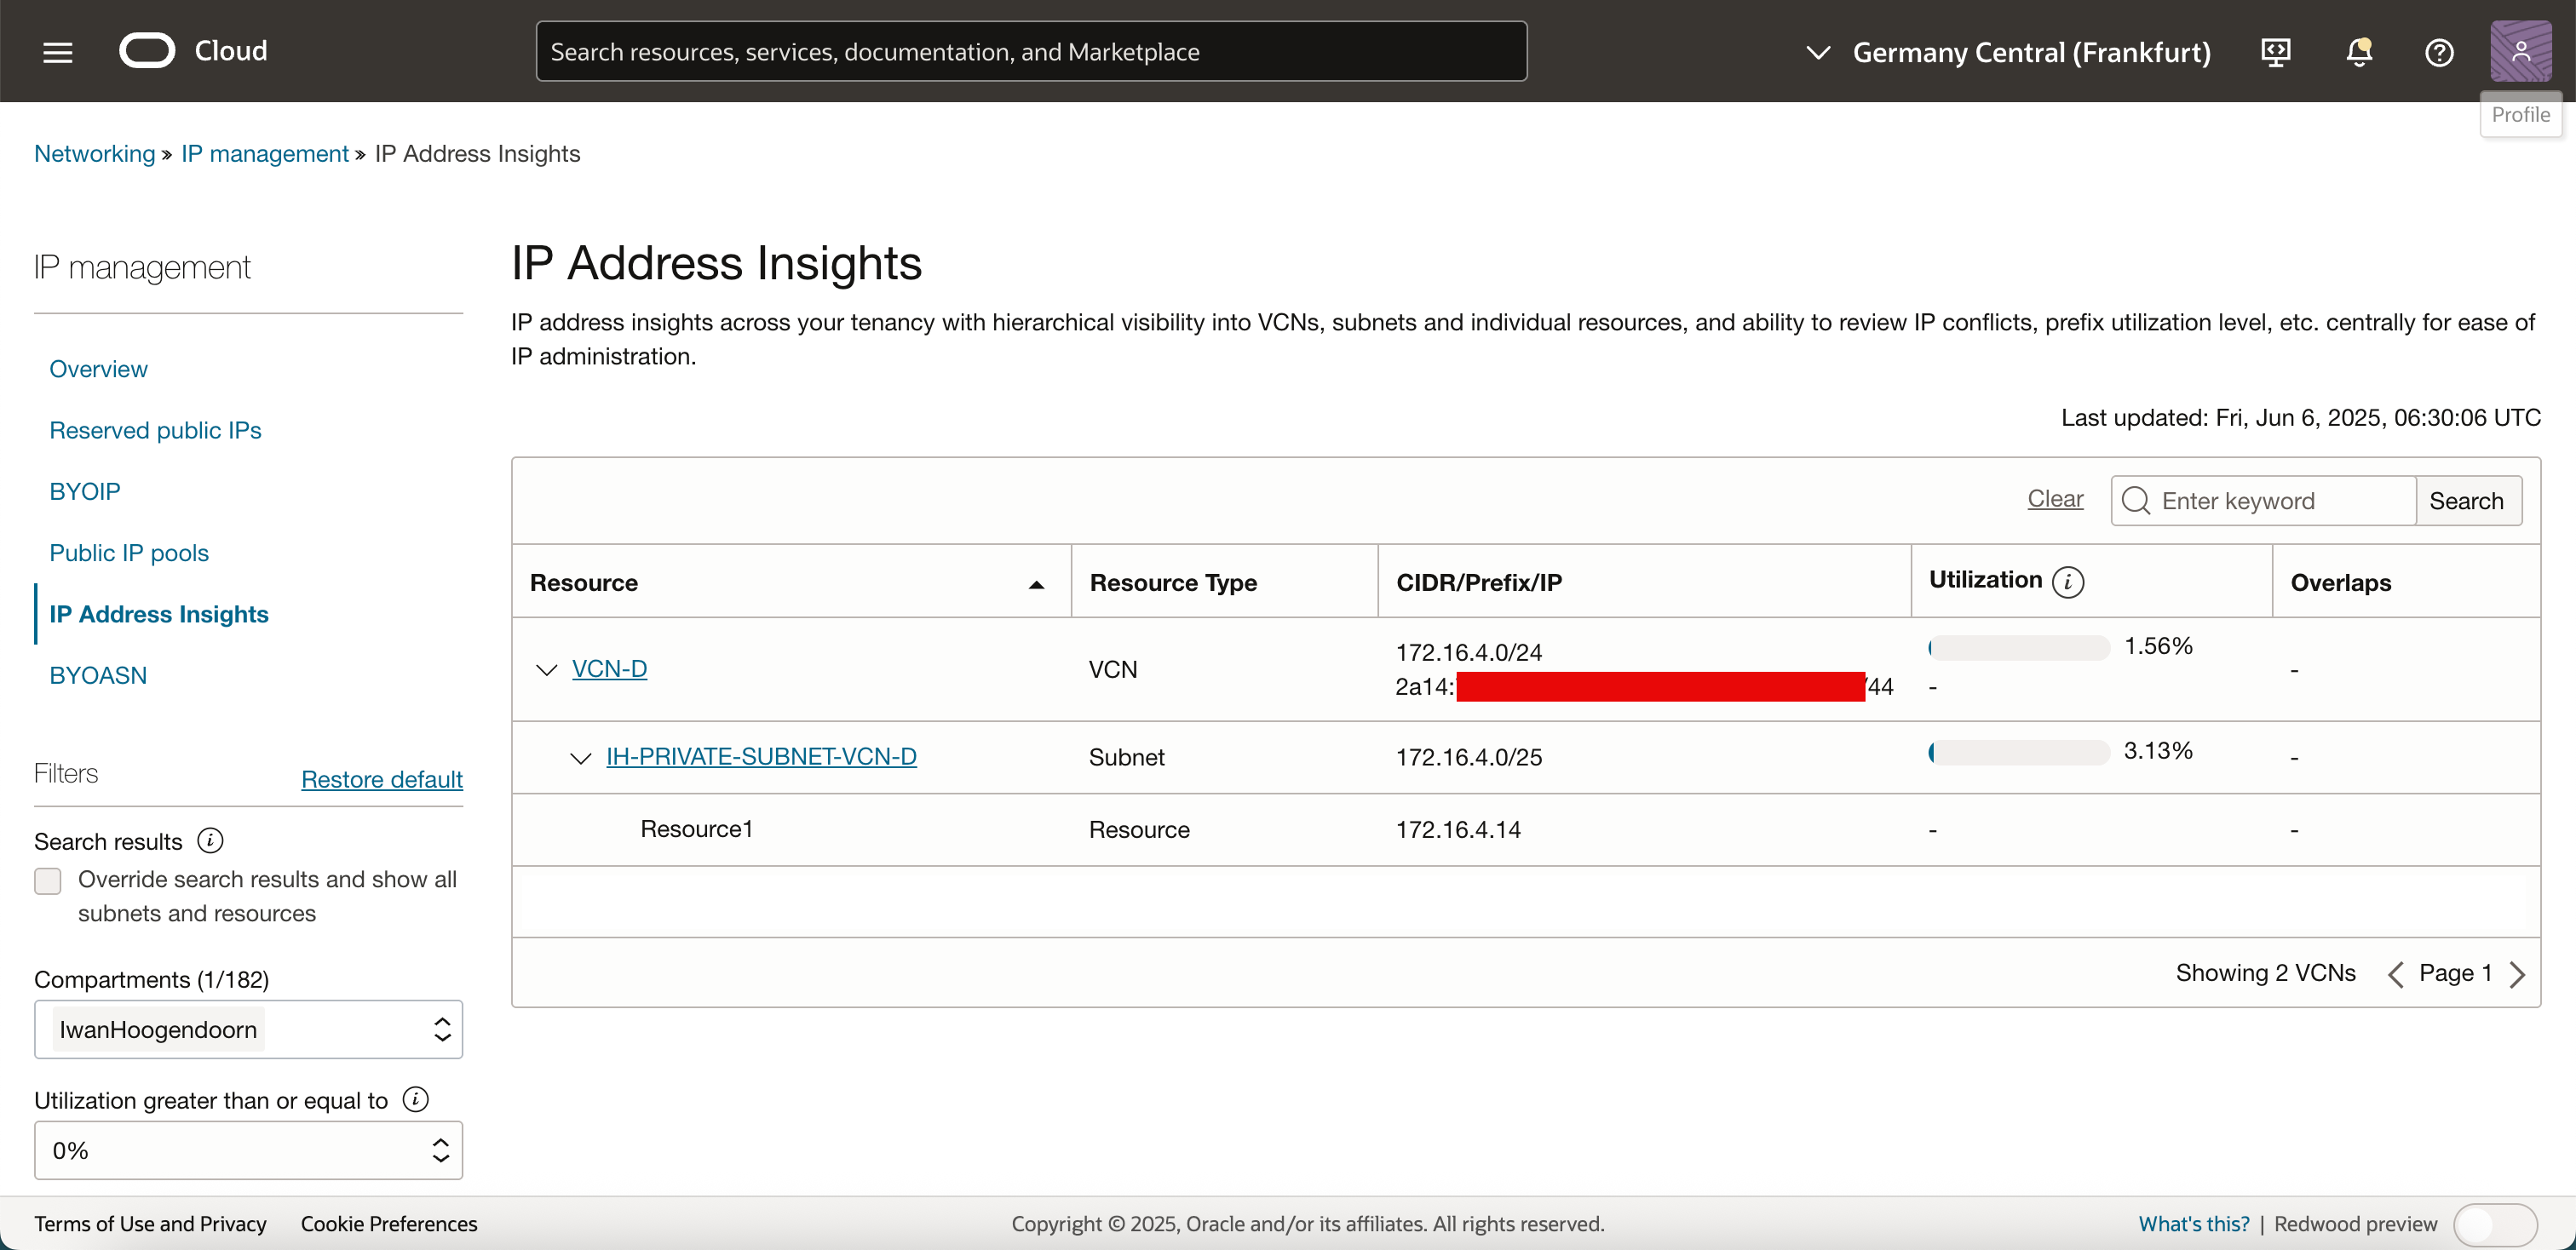Go to next page arrow
The height and width of the screenshot is (1250, 2576).
[x=2517, y=974]
